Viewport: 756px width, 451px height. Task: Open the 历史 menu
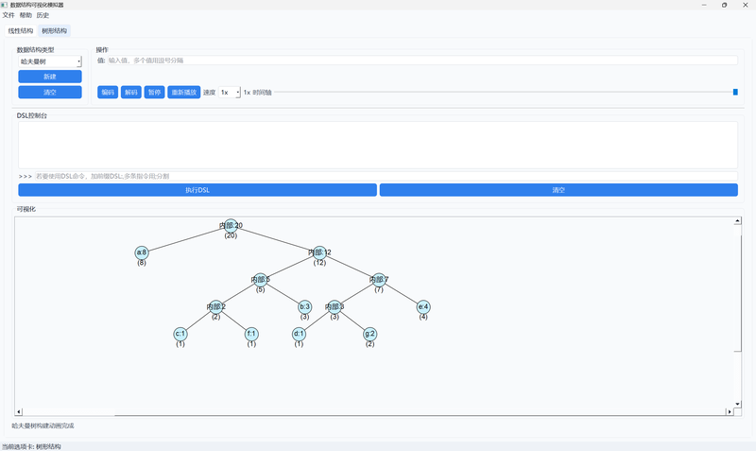[43, 15]
